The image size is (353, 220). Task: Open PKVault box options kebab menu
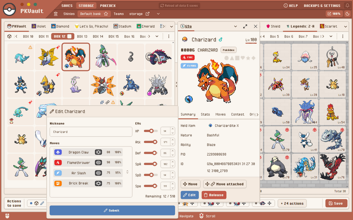169,36
